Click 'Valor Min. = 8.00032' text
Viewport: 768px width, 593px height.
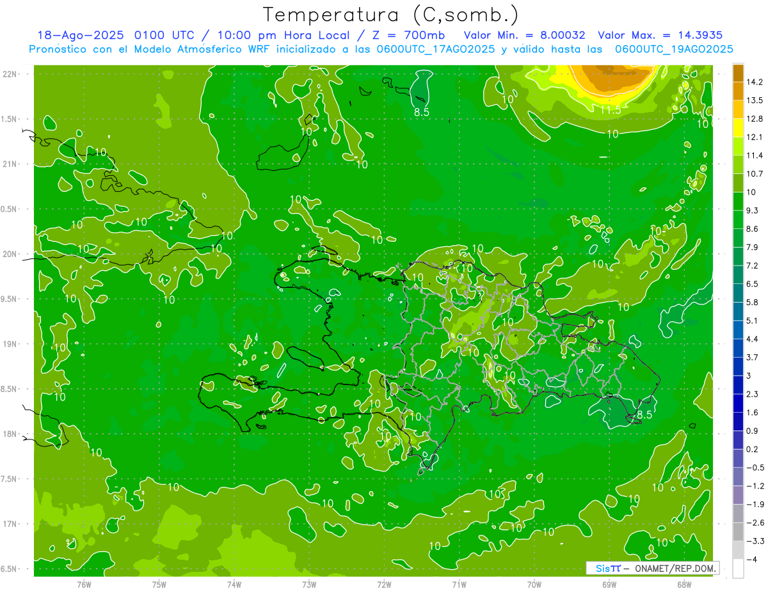(x=524, y=35)
